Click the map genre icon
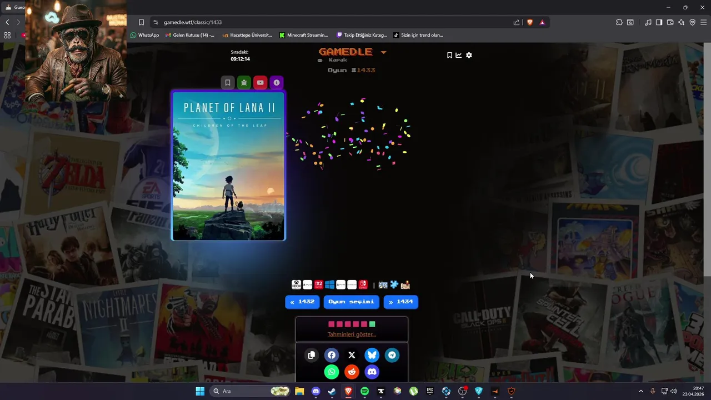 (405, 285)
